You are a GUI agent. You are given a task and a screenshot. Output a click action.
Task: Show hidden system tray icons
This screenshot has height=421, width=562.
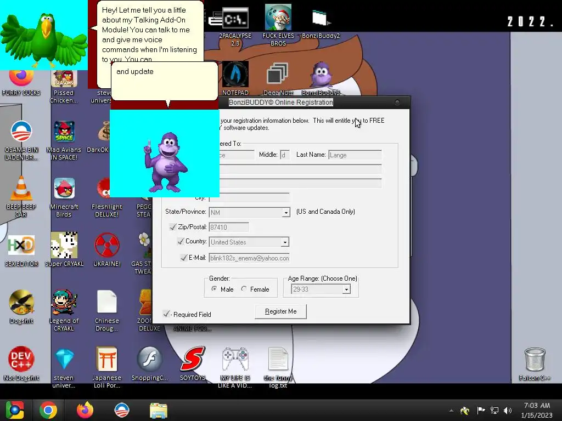point(451,411)
